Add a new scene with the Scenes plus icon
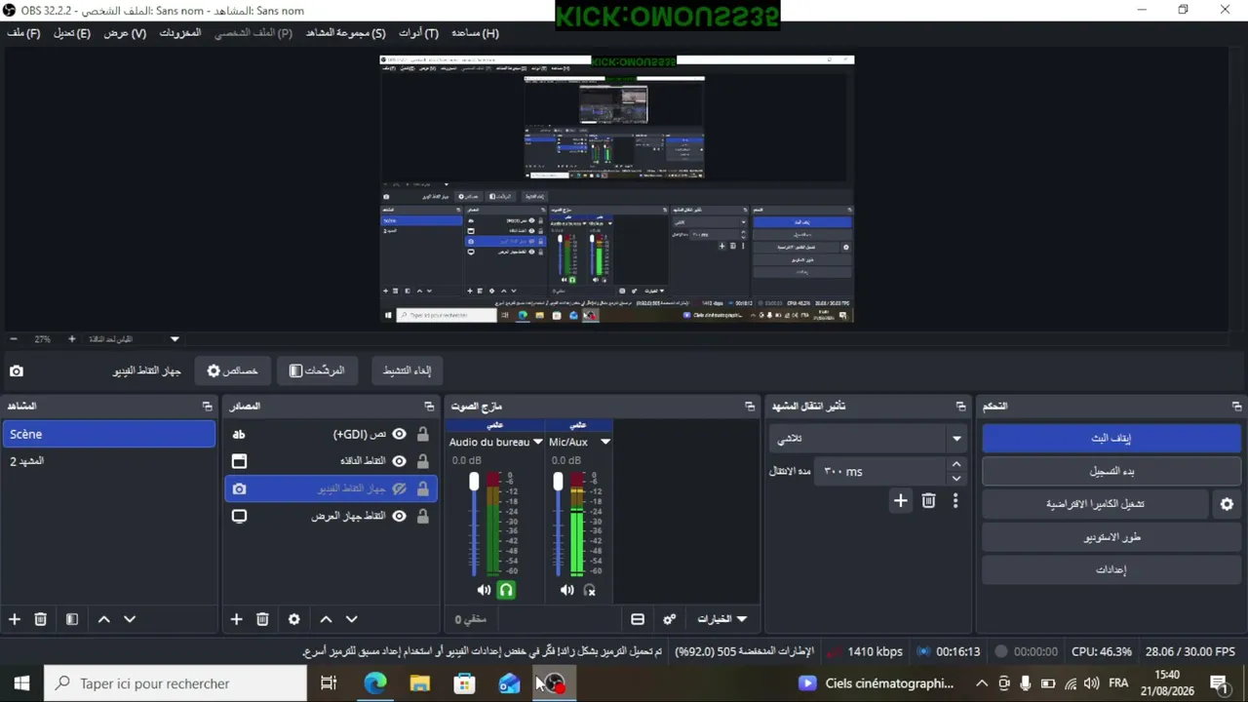Screen dimensions: 1248x702 point(15,619)
